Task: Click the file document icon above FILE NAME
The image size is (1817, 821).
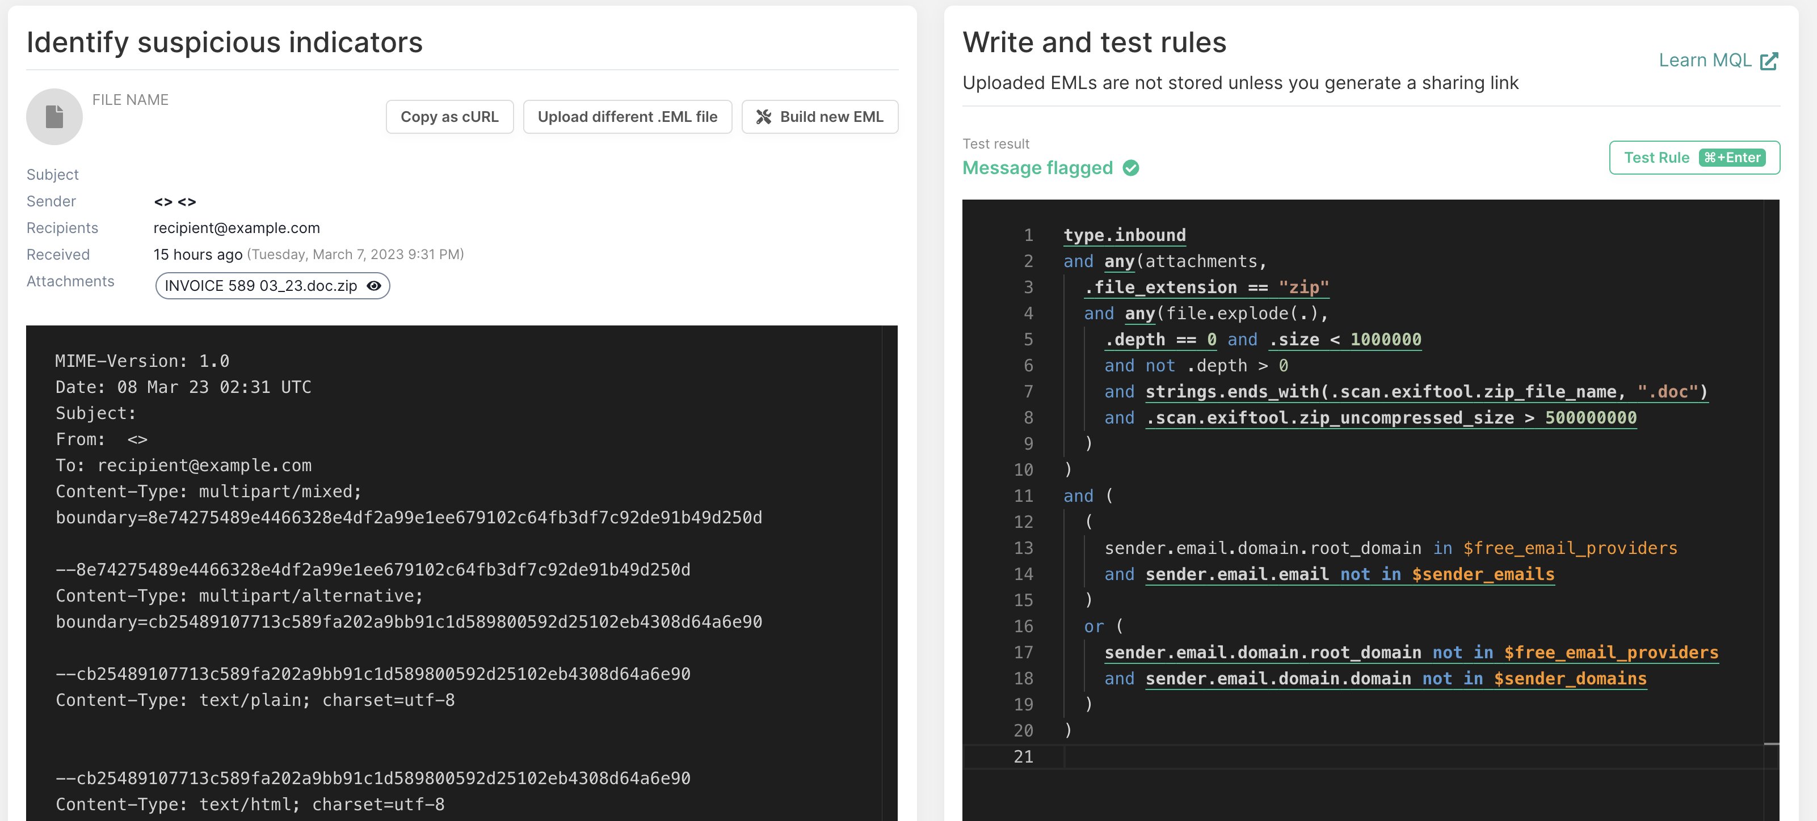Action: [x=53, y=116]
